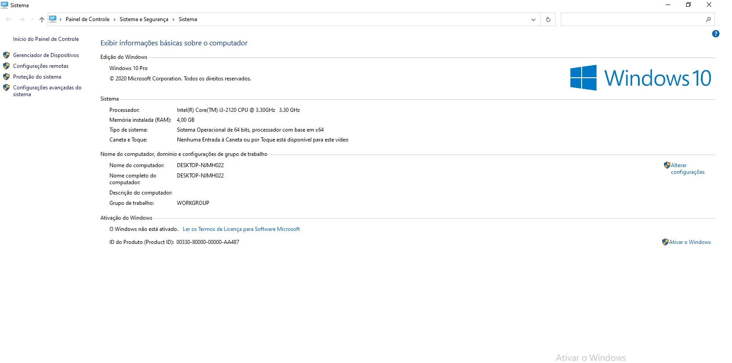Viewport: 732px width, 363px height.
Task: Close the Sistema window
Action: 709,5
